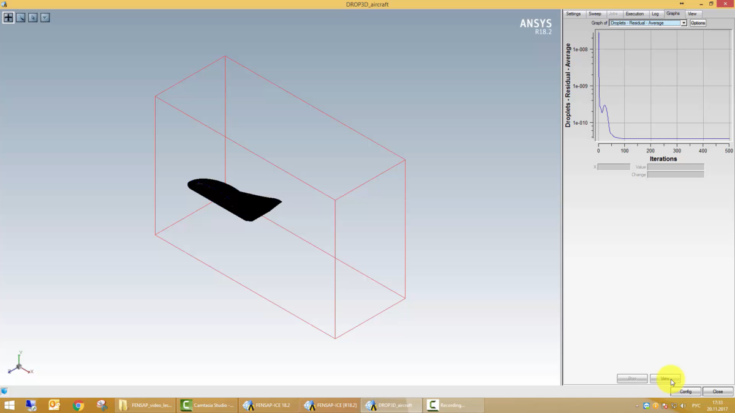735x413 pixels.
Task: Select the pointer pick tool
Action: pos(33,18)
